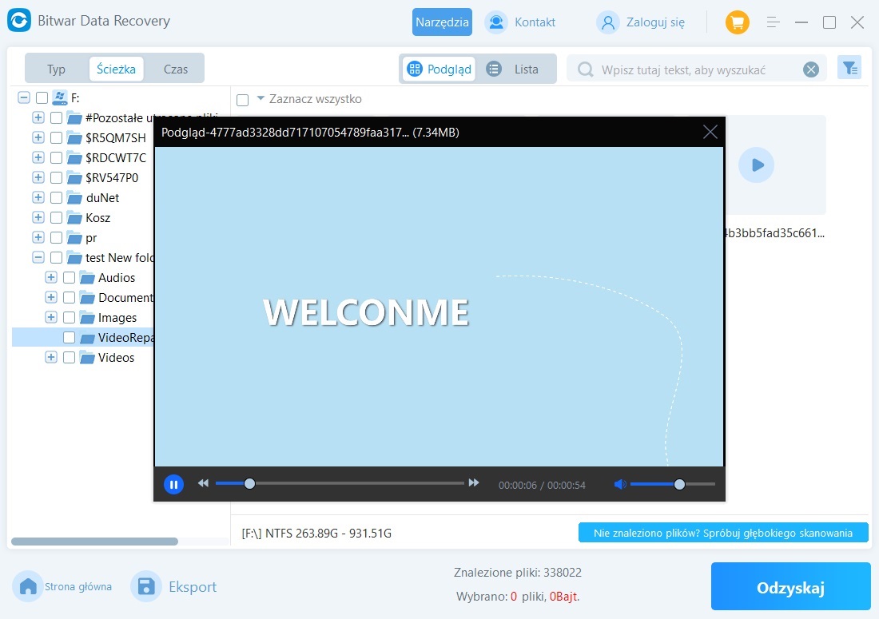Switch to the Typ tab
Viewport: 879px width, 619px height.
click(x=56, y=69)
